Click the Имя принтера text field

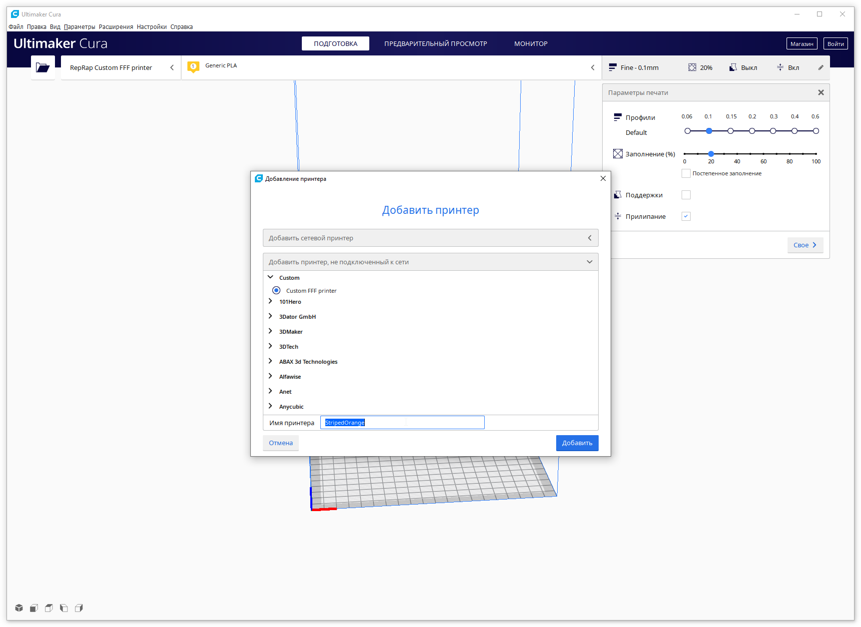pos(402,423)
